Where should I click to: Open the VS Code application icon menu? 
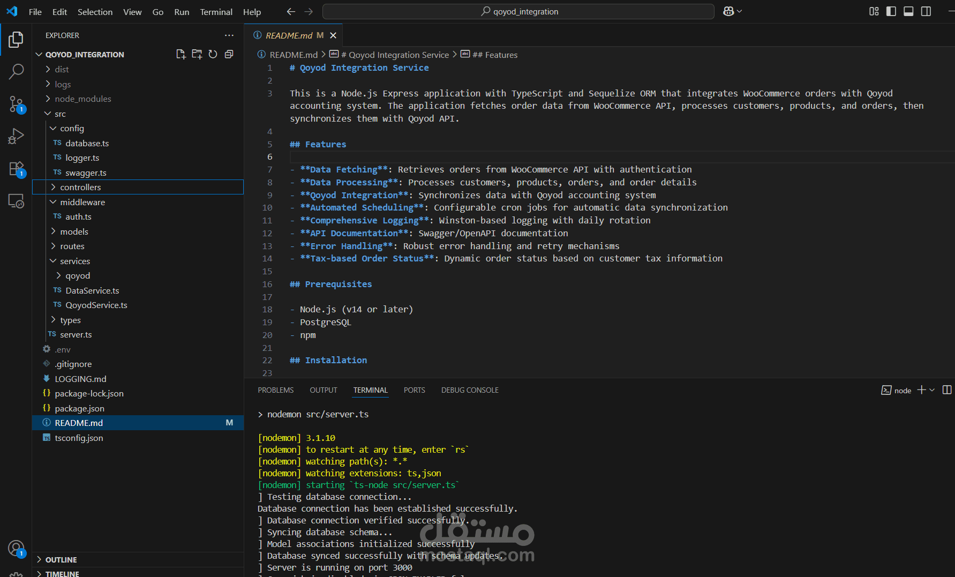(x=12, y=11)
